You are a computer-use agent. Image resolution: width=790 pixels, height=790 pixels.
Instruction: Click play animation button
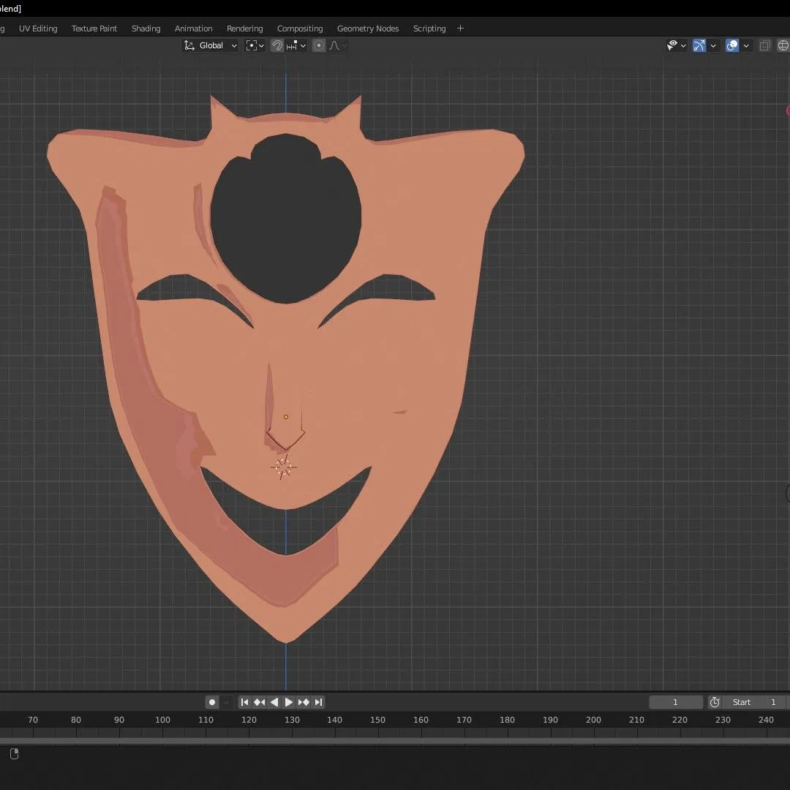289,702
